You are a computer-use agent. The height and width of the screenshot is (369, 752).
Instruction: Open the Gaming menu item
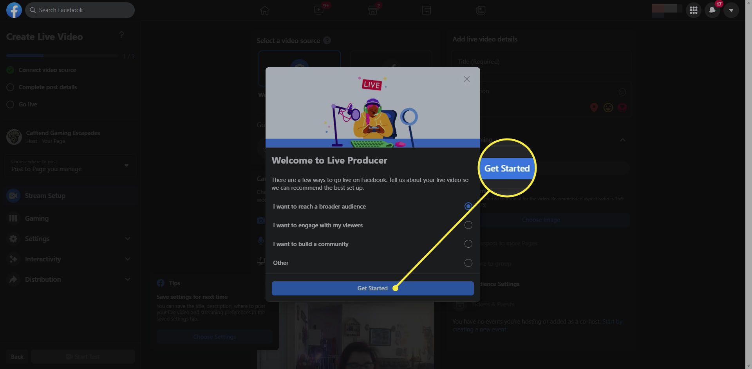point(70,218)
